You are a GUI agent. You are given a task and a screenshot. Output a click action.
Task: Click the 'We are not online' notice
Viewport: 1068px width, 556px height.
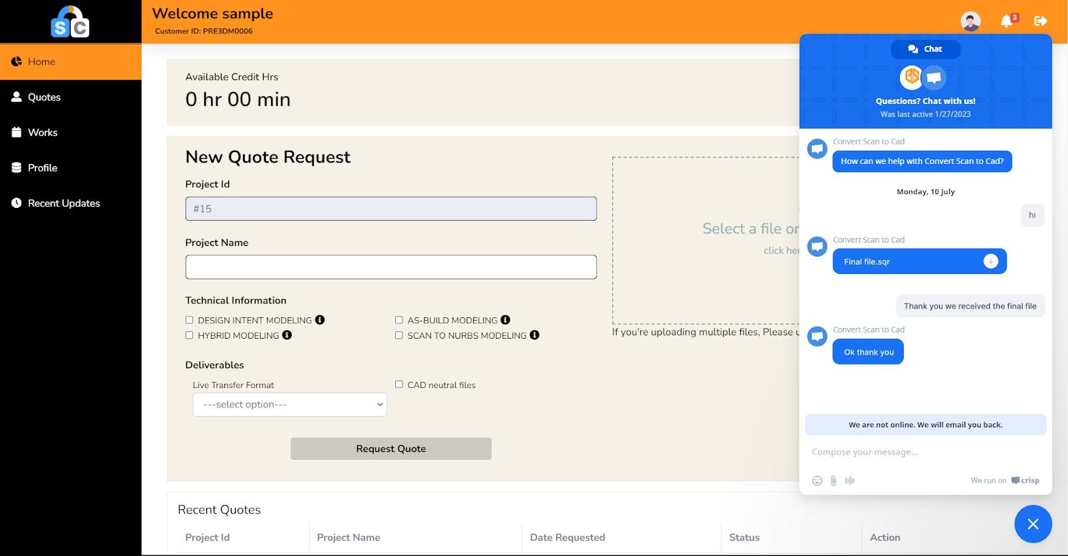point(925,425)
